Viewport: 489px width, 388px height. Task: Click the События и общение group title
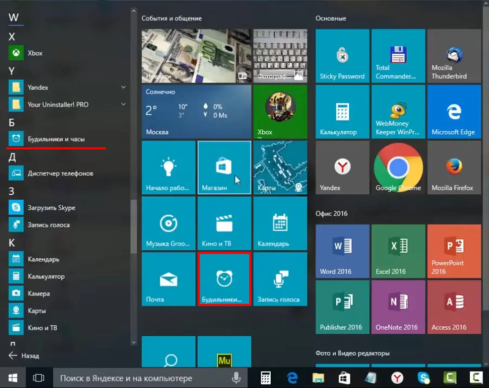[x=171, y=18]
